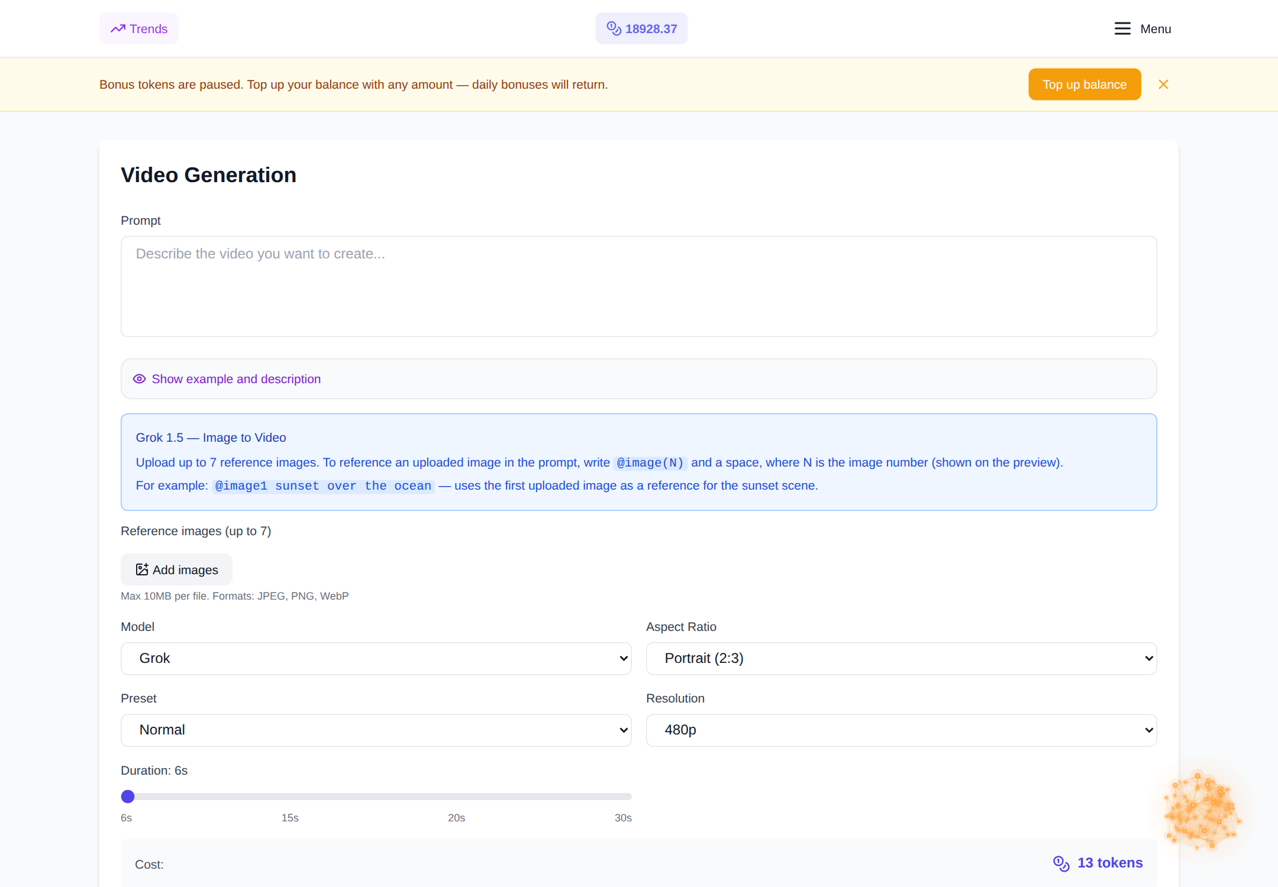The width and height of the screenshot is (1278, 887).
Task: Open the Trends page
Action: coord(138,28)
